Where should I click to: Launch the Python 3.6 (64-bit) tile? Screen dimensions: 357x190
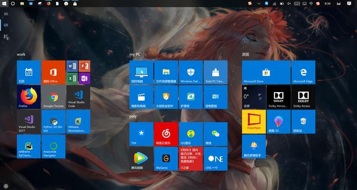53,122
